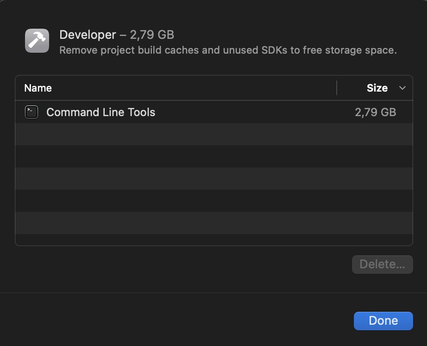Click the 2,79 GB total in the heading
This screenshot has width=427, height=346.
152,35
